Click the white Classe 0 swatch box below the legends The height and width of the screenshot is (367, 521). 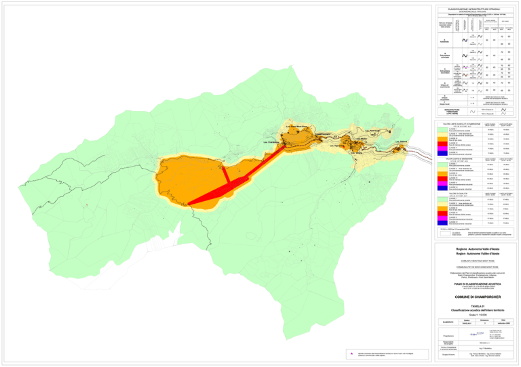coord(445,234)
